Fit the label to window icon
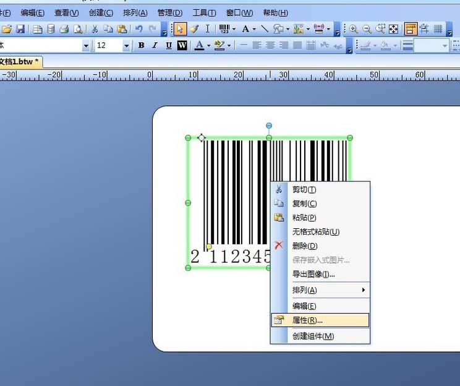 click(x=393, y=29)
